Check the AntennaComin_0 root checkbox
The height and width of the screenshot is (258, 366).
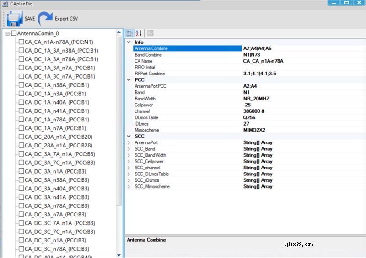coord(14,33)
